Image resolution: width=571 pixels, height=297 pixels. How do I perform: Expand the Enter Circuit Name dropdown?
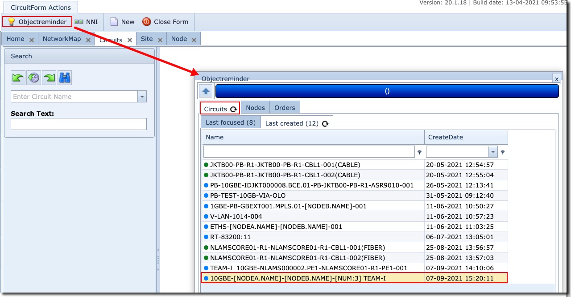coord(142,97)
